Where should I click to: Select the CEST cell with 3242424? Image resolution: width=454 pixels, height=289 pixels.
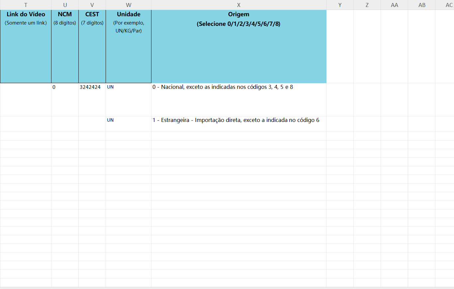92,99
